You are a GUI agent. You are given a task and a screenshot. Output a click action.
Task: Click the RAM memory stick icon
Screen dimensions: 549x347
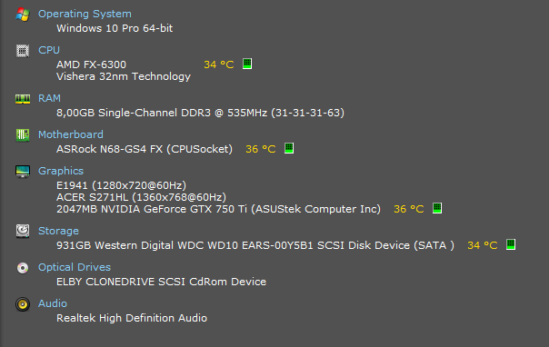click(x=23, y=99)
